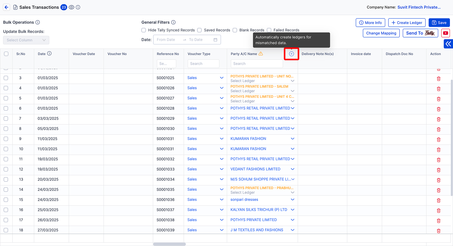Select checkbox for row Sr.No 9
This screenshot has height=246, width=453.
point(6,139)
